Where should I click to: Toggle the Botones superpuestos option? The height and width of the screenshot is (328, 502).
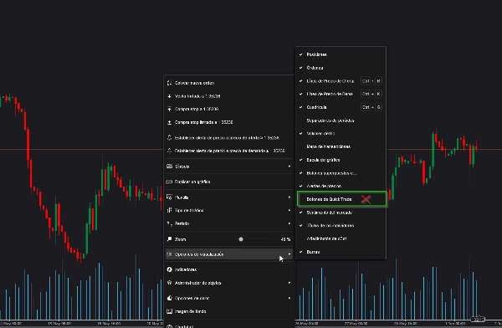point(341,173)
